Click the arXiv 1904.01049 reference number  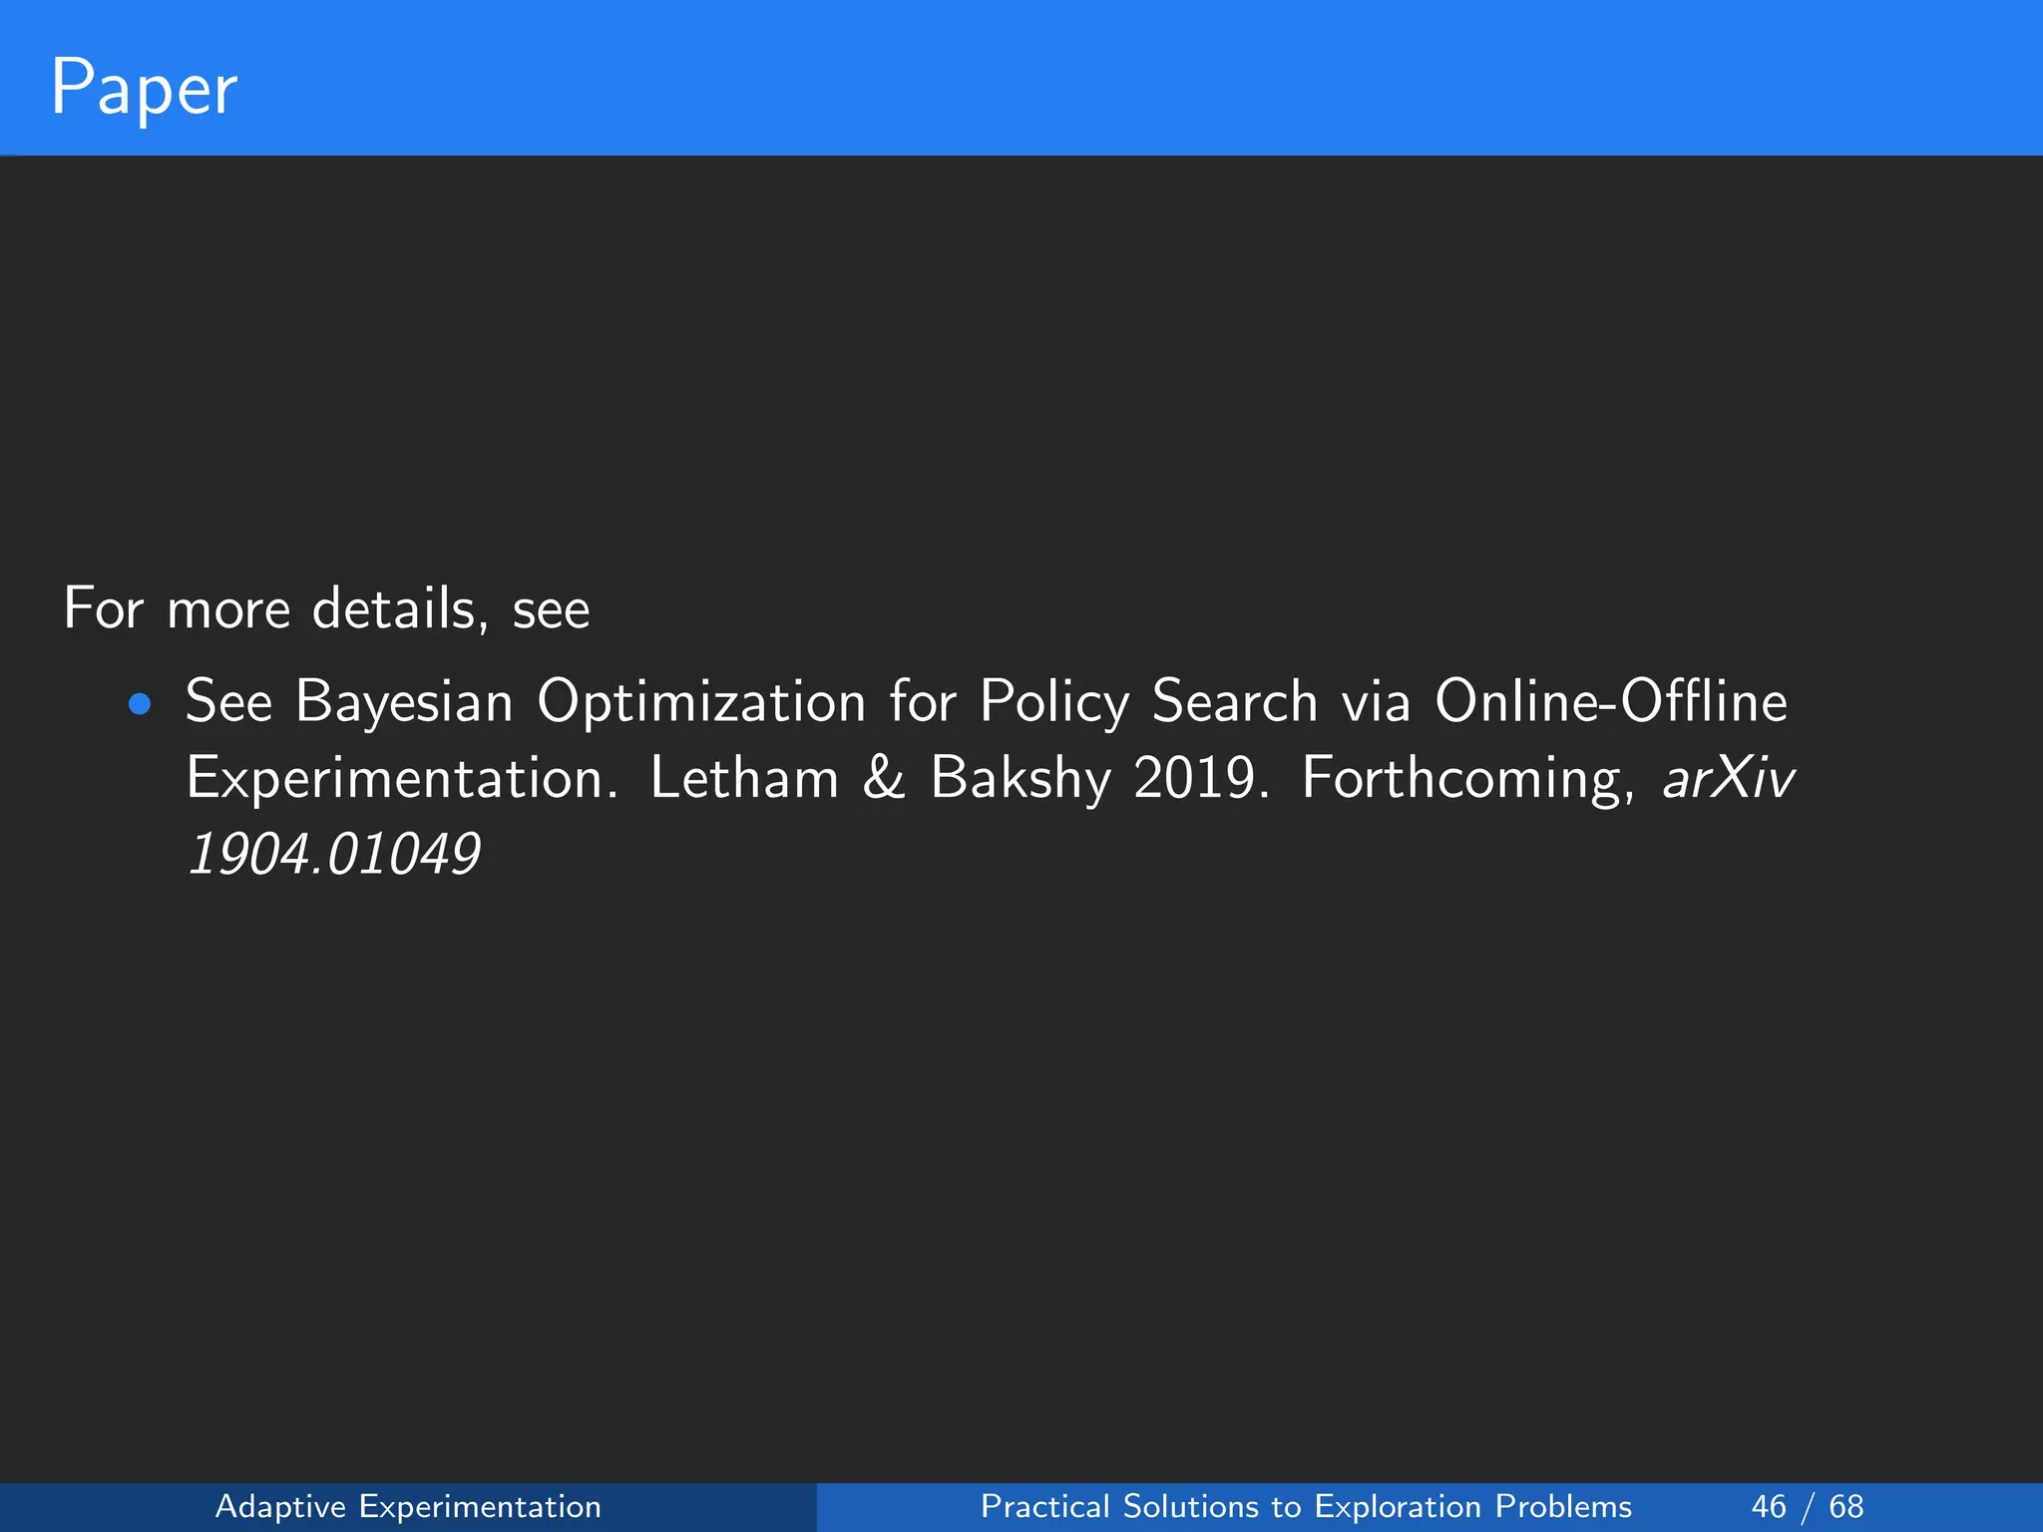coord(334,855)
